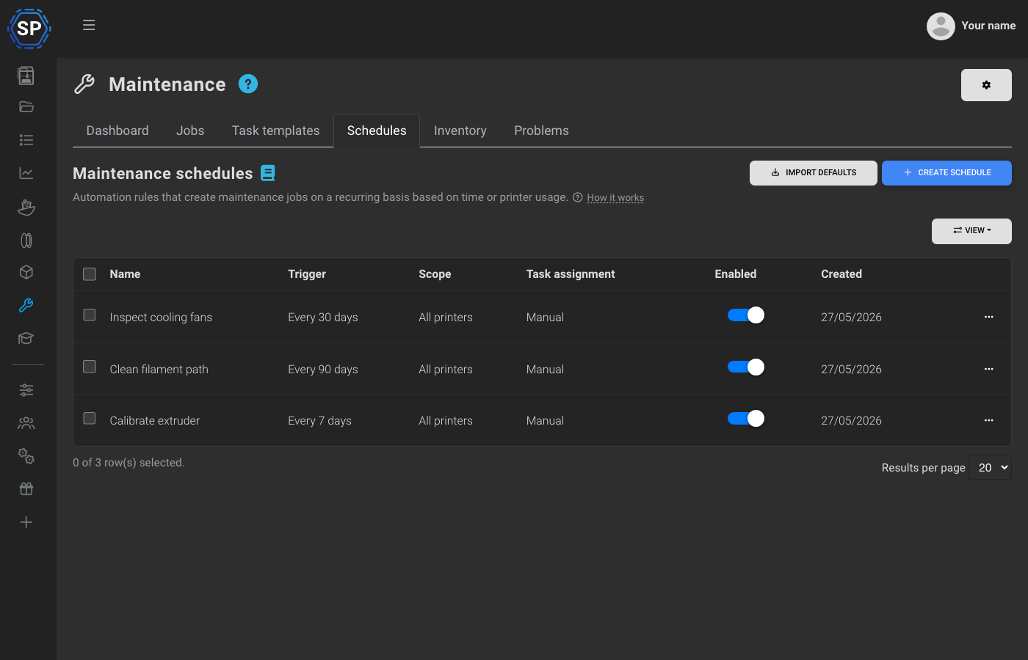This screenshot has height=660, width=1028.
Task: Open the wrench maintenance sidebar icon
Action: coord(26,305)
